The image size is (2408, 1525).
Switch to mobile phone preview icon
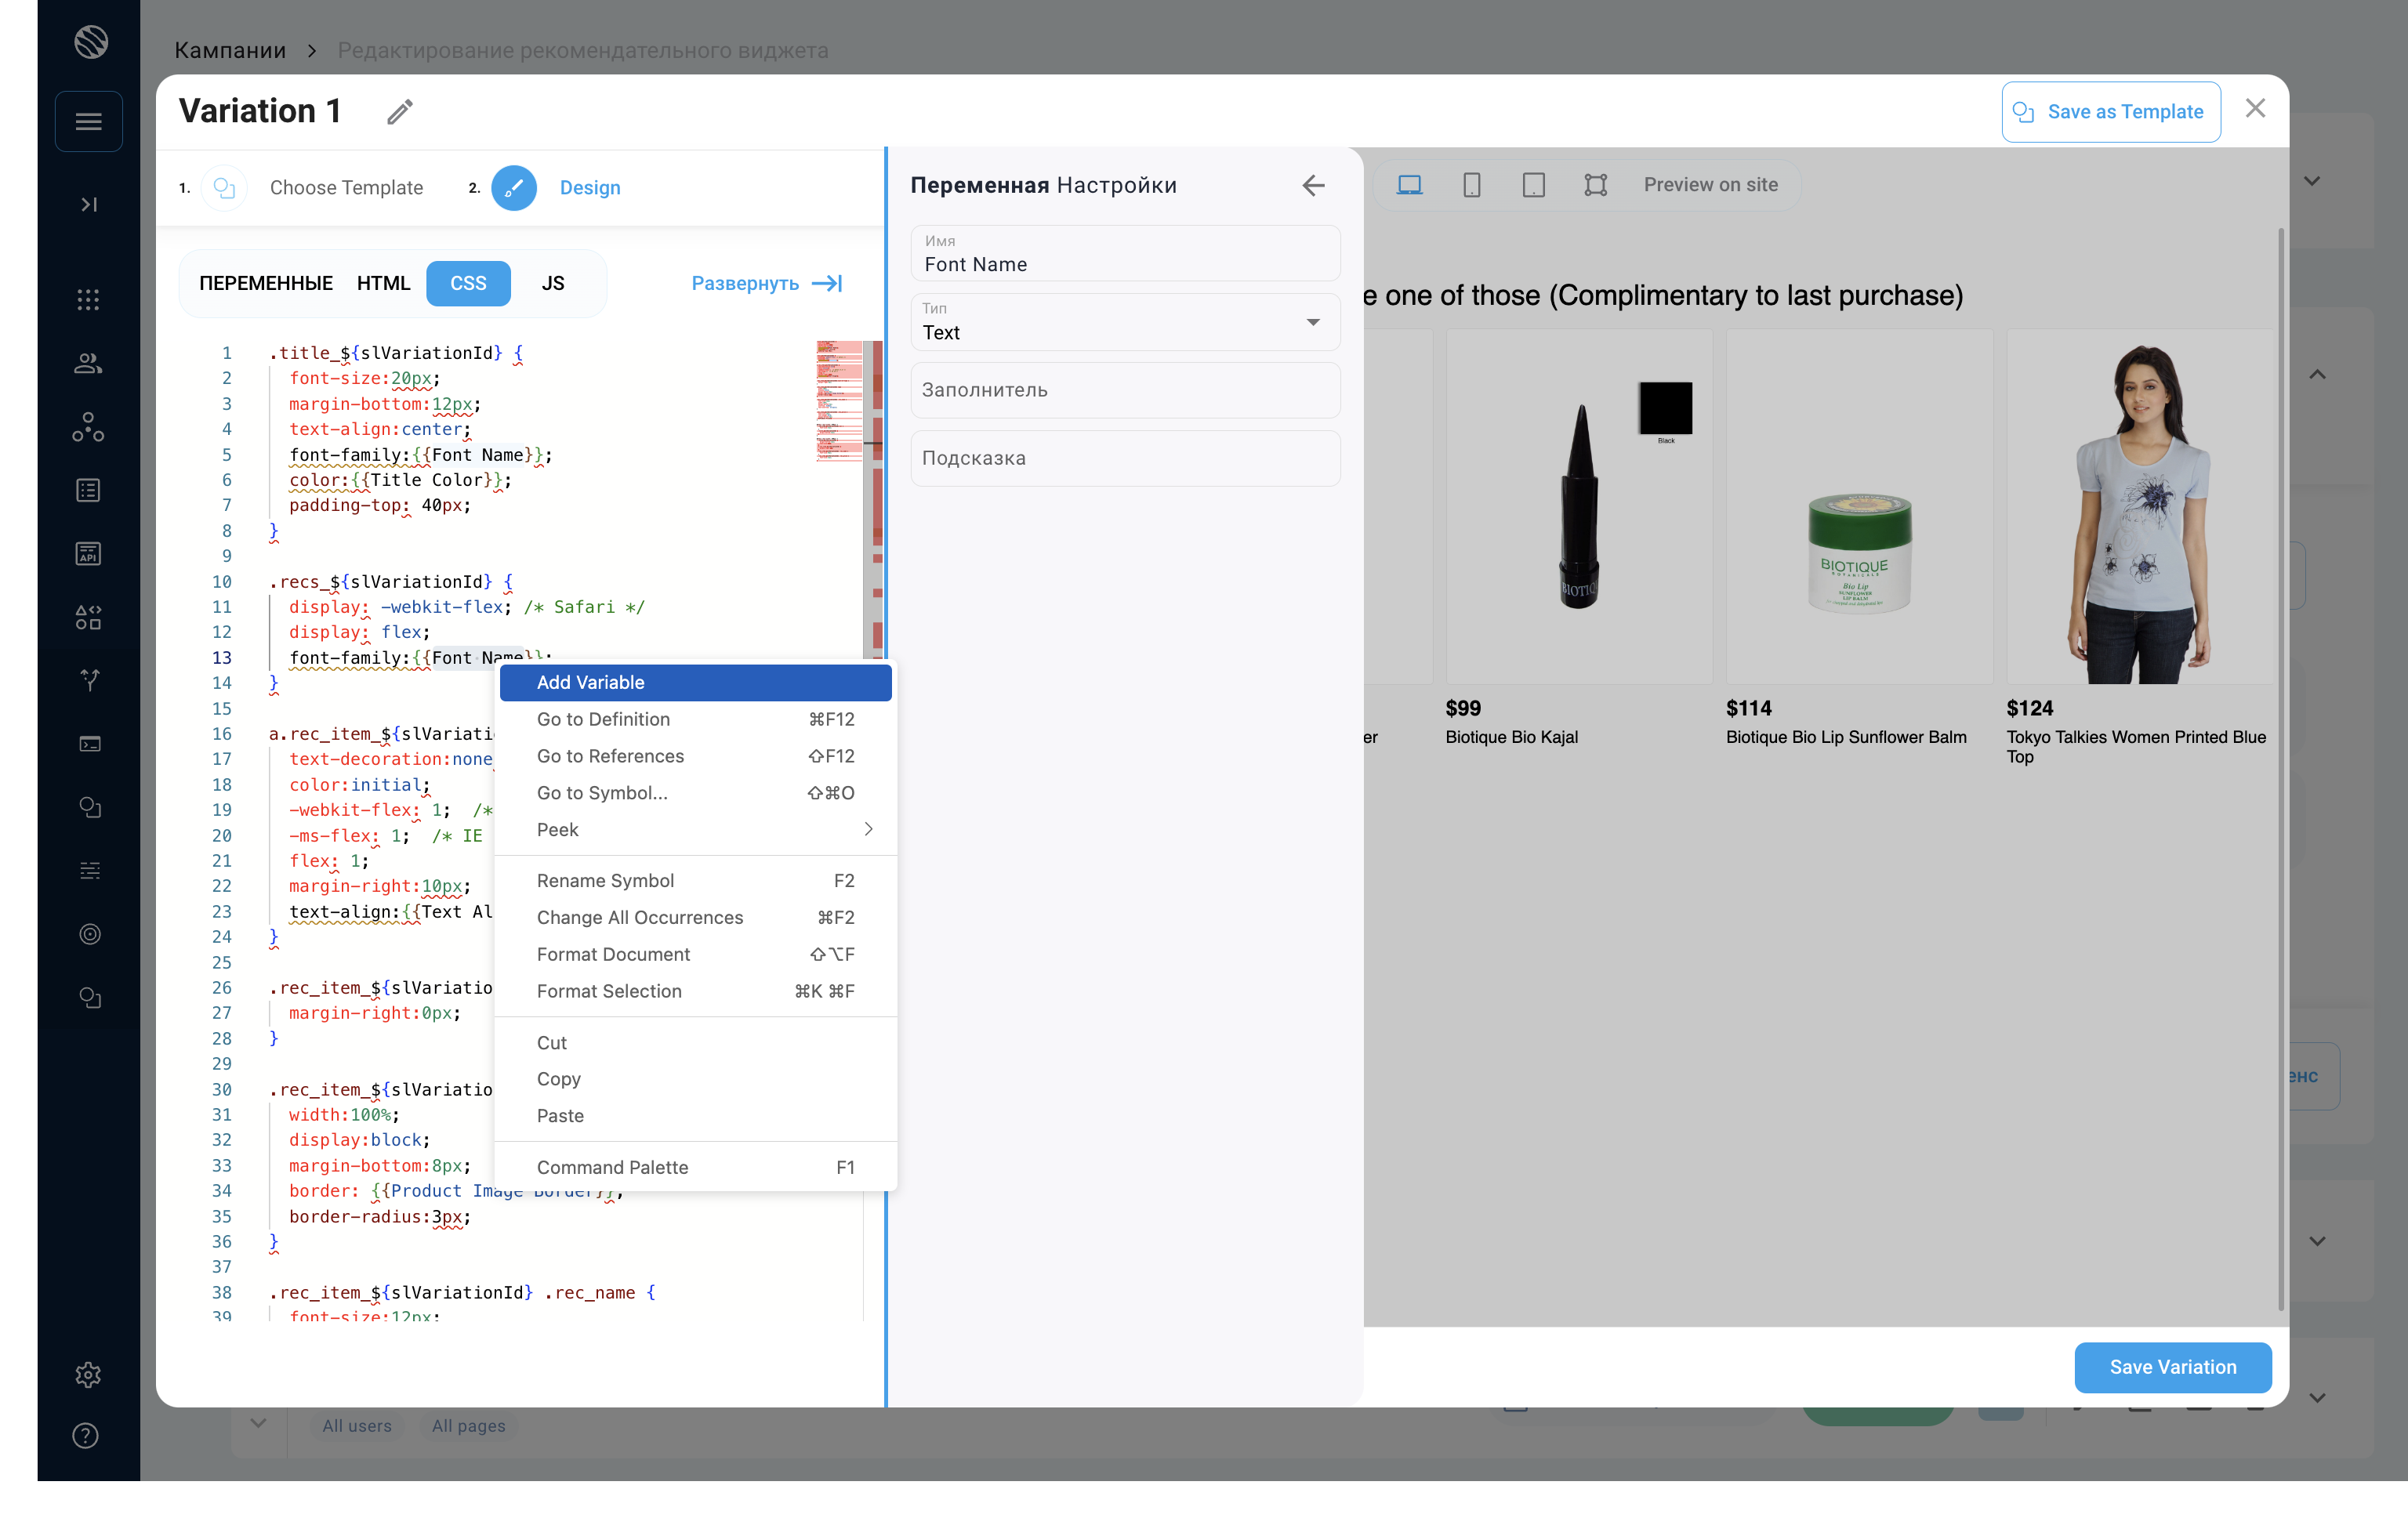pos(1471,185)
